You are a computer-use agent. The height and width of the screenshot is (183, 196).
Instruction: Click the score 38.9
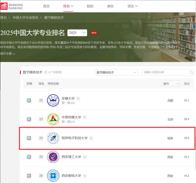click(186, 119)
